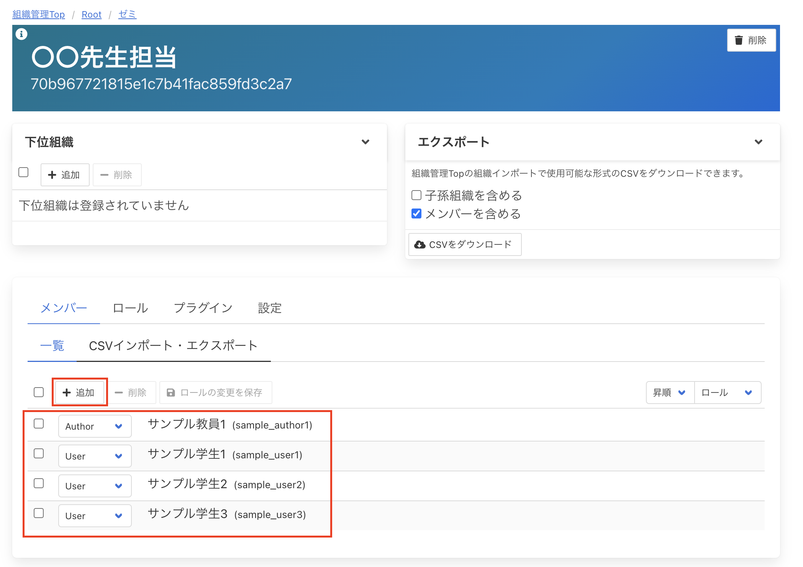Enable the 子孫組織を含める checkbox
Viewport: 803px width, 567px height.
point(416,196)
